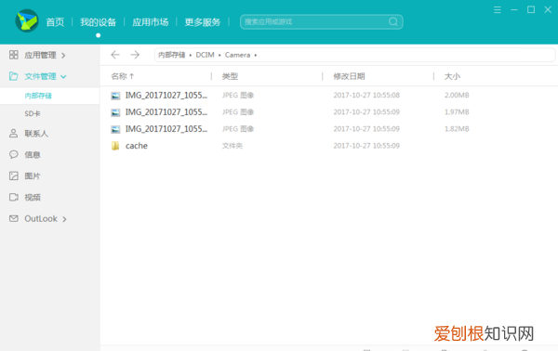
Task: Open 信息 messages section
Action: [x=33, y=155]
